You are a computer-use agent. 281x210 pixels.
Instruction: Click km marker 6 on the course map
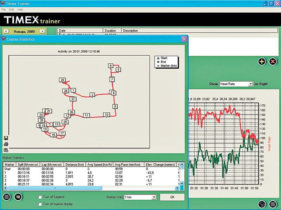[x=111, y=65]
